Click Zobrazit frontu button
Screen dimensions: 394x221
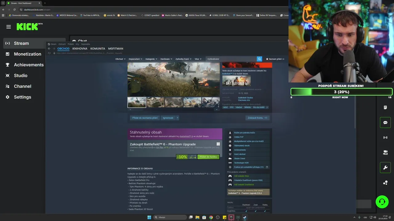[x=257, y=118]
